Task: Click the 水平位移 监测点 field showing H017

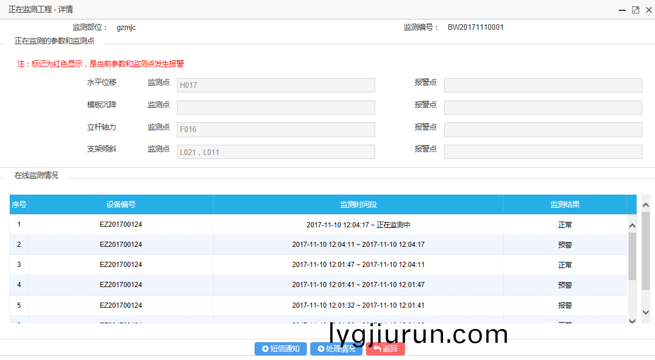Action: 276,86
